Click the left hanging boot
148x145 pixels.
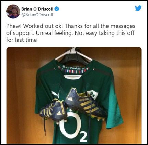tap(53, 110)
